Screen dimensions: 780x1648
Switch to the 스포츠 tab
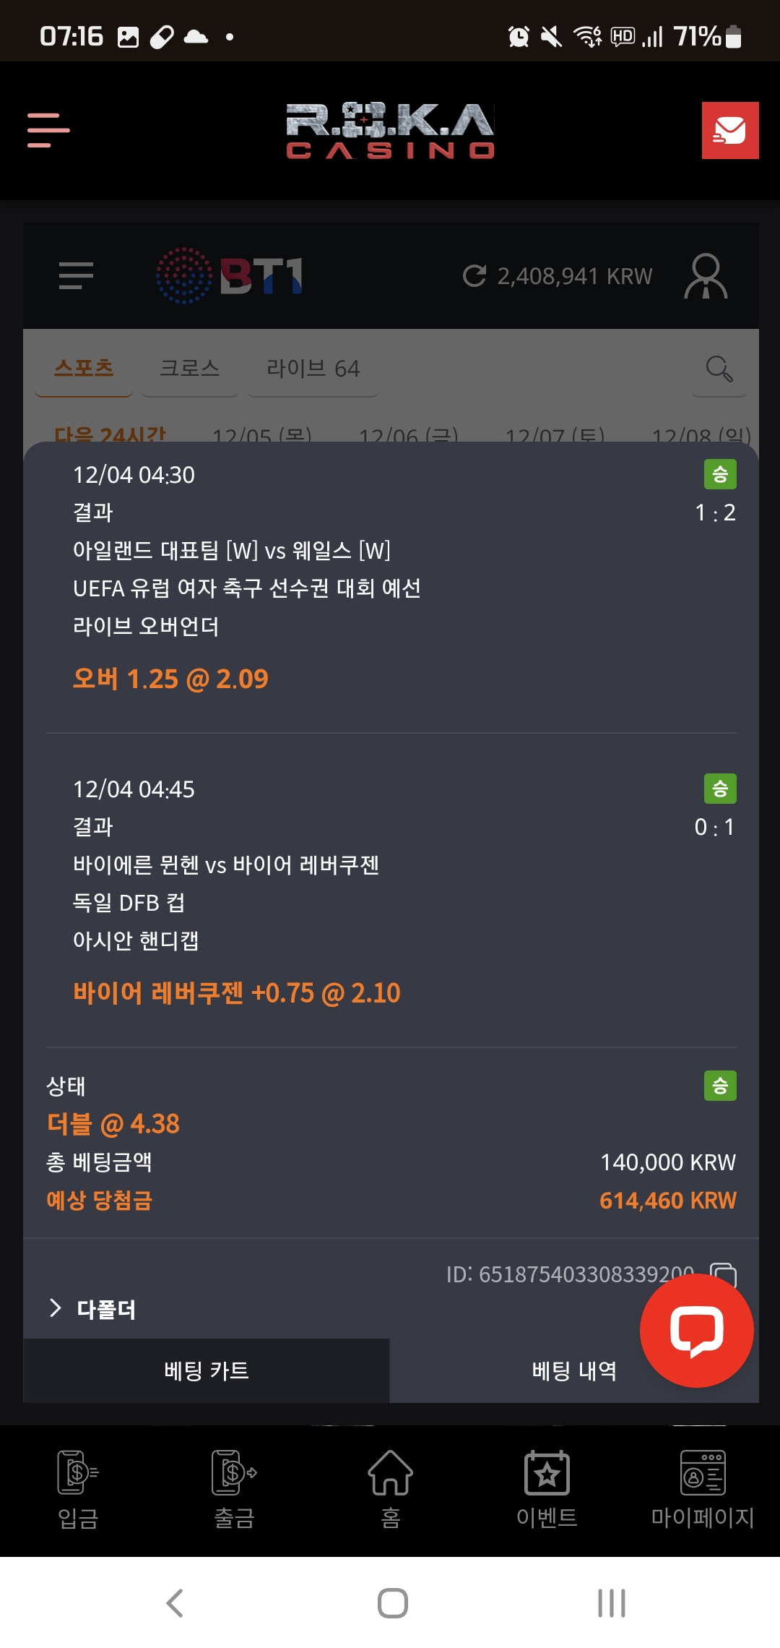tap(84, 368)
